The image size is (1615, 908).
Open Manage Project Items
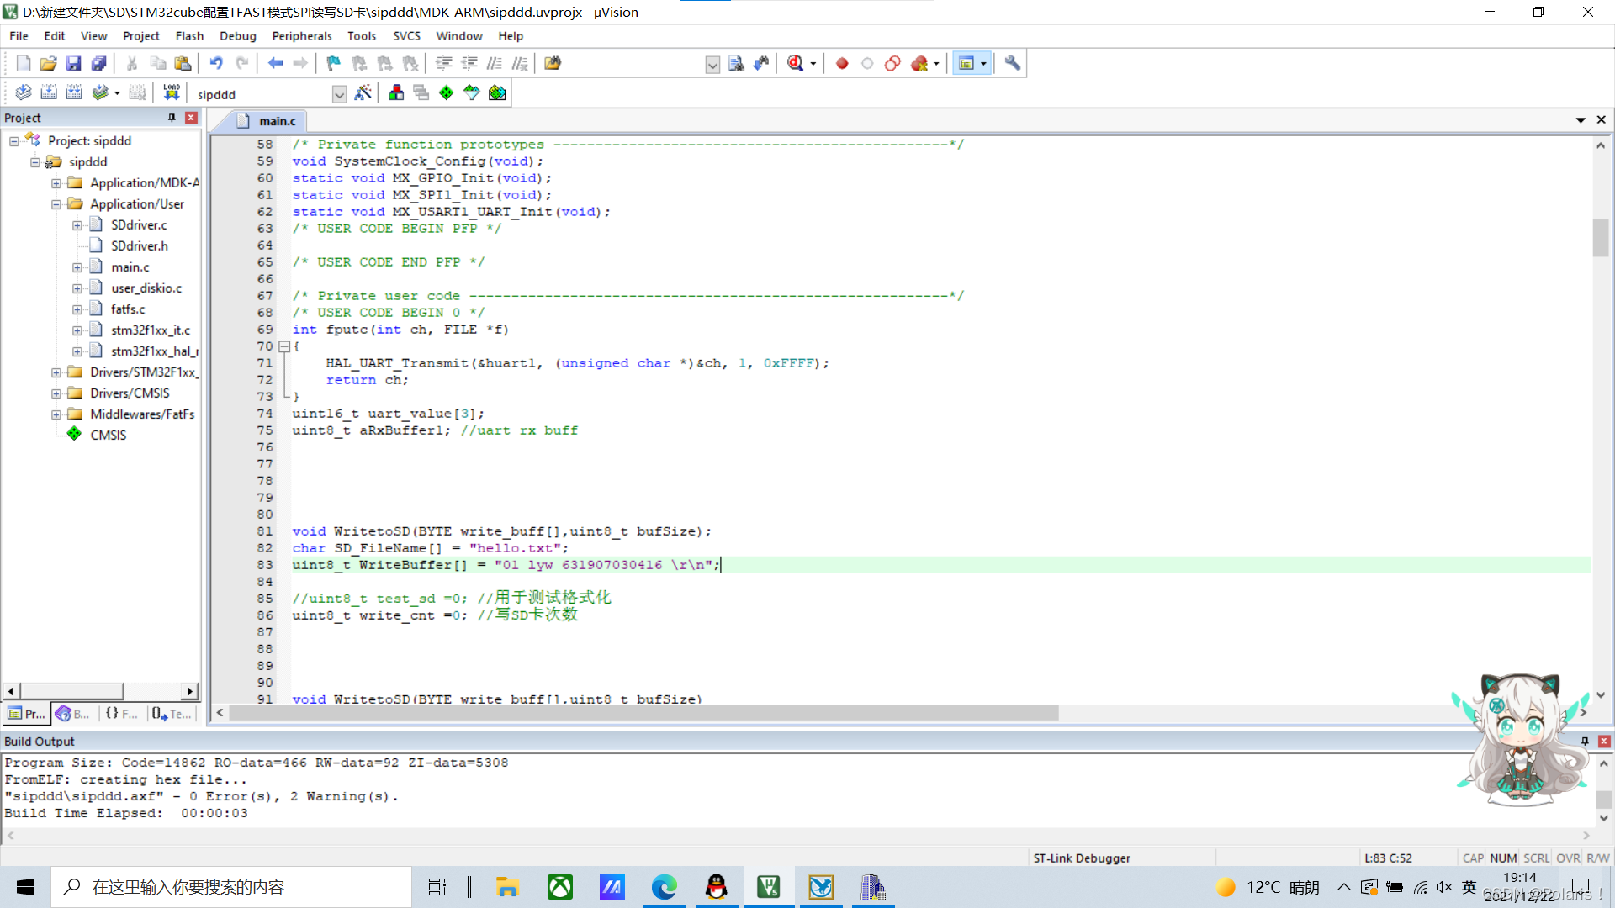tap(396, 92)
